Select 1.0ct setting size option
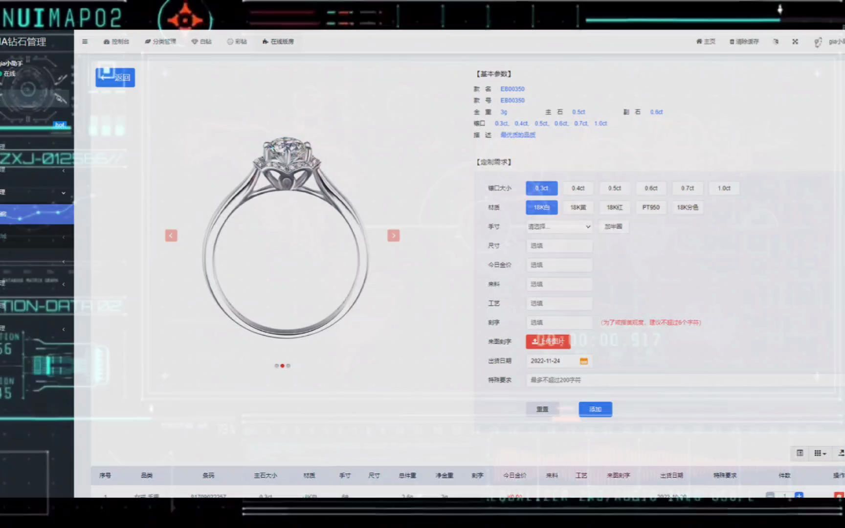845x528 pixels. 724,188
